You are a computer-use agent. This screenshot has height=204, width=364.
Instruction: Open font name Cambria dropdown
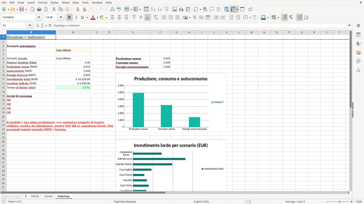(x=39, y=18)
